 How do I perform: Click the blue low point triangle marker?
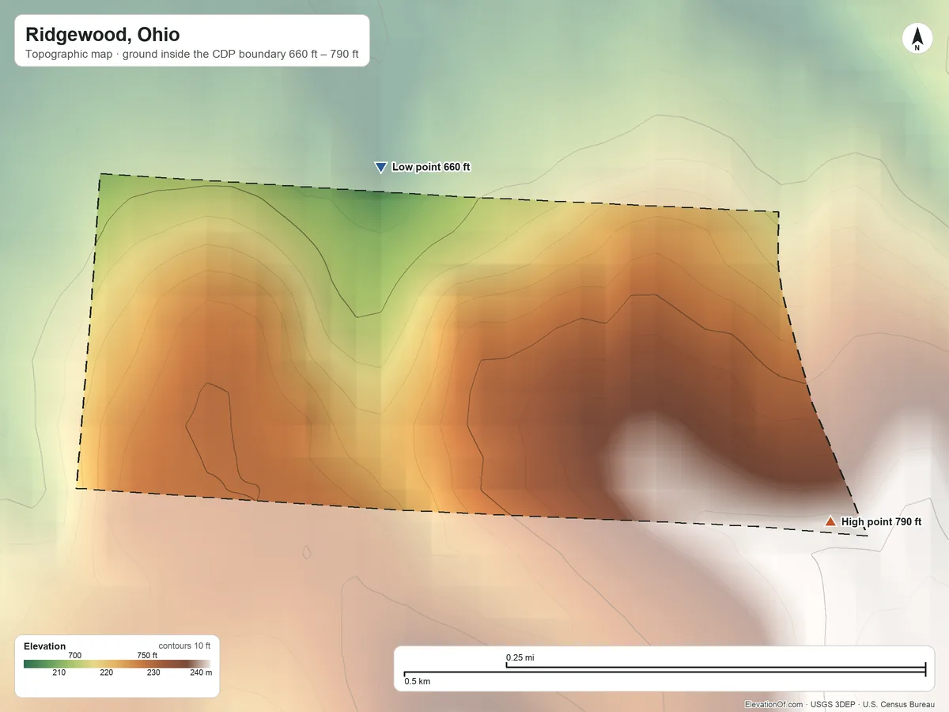(x=380, y=168)
